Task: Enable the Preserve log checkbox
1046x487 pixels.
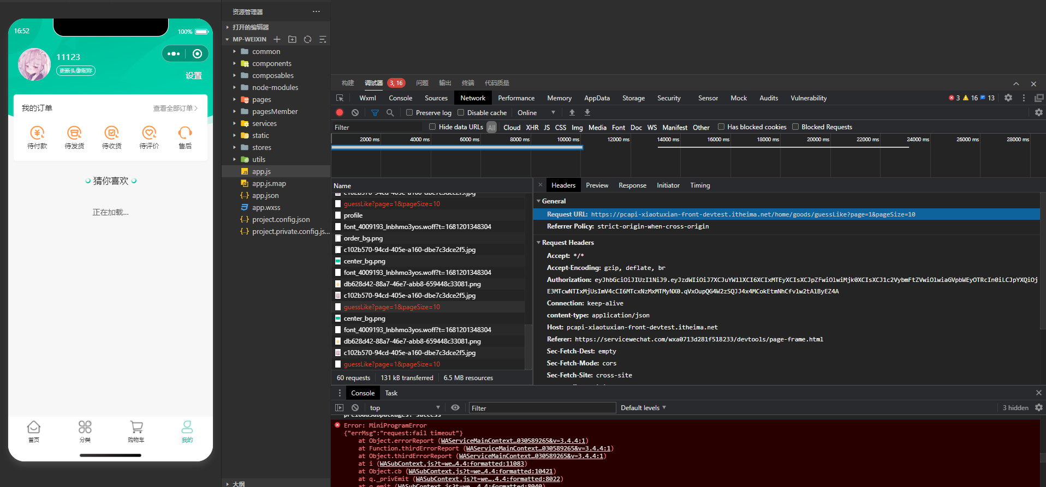Action: click(409, 113)
